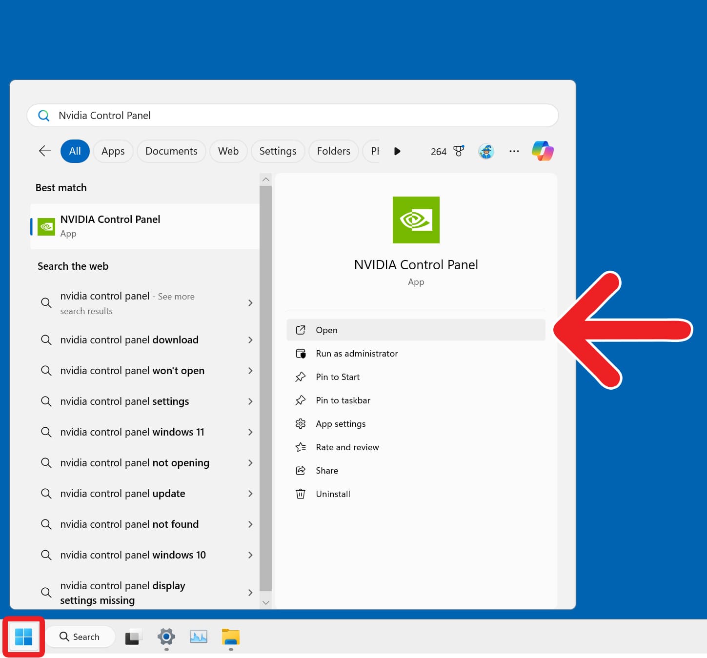Image resolution: width=707 pixels, height=658 pixels.
Task: Open the user profile avatar
Action: [486, 151]
